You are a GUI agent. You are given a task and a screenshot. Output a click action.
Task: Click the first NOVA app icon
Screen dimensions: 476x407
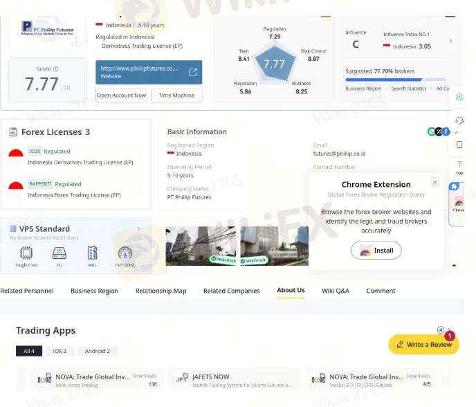44,379
